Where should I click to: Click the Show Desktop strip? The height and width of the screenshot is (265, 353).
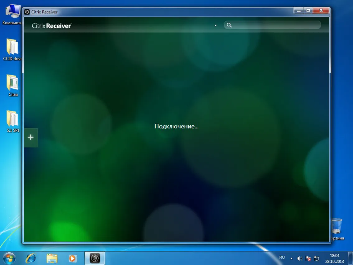coord(351,258)
